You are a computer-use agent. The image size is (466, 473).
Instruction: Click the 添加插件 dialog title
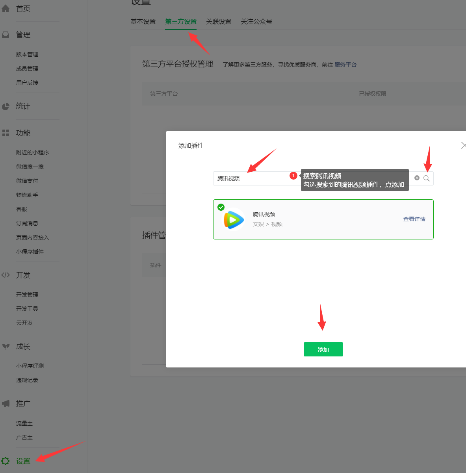click(191, 146)
